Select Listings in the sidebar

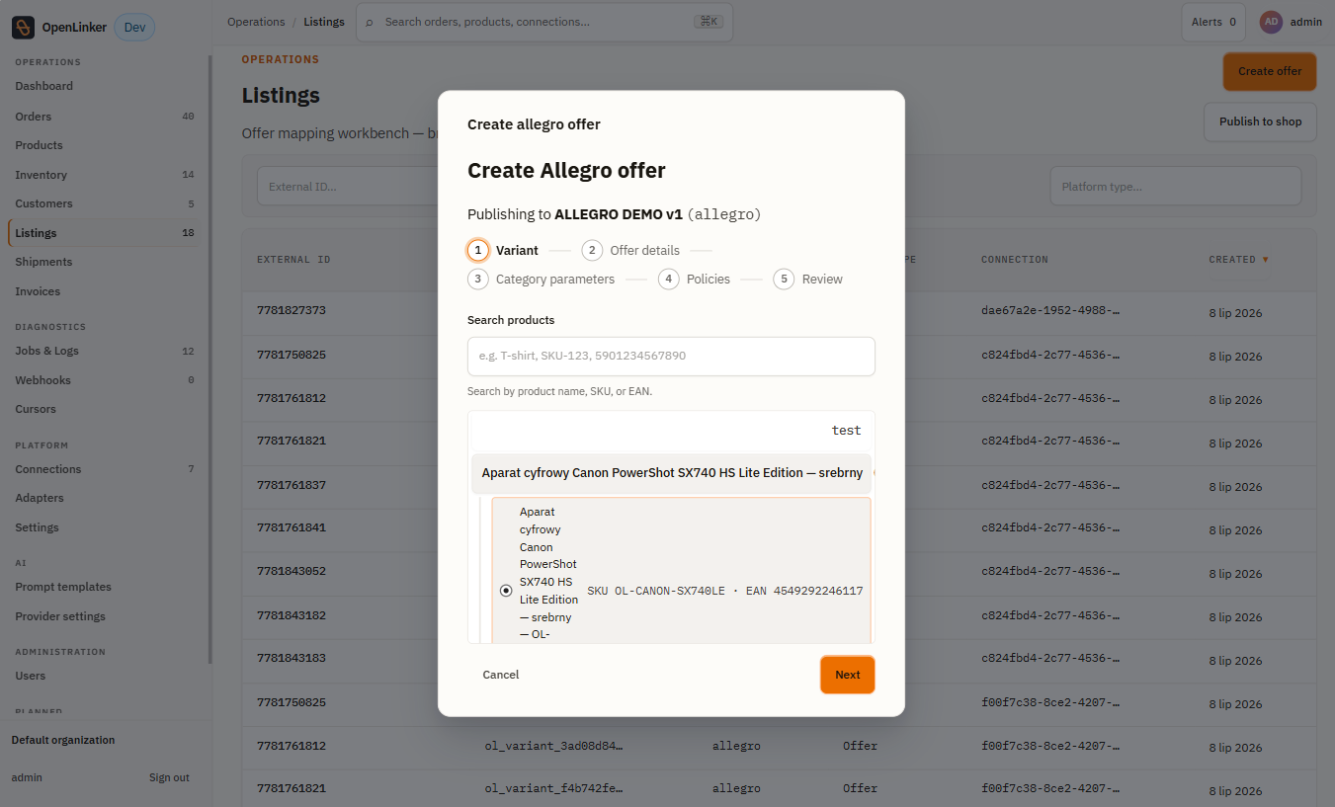(104, 233)
